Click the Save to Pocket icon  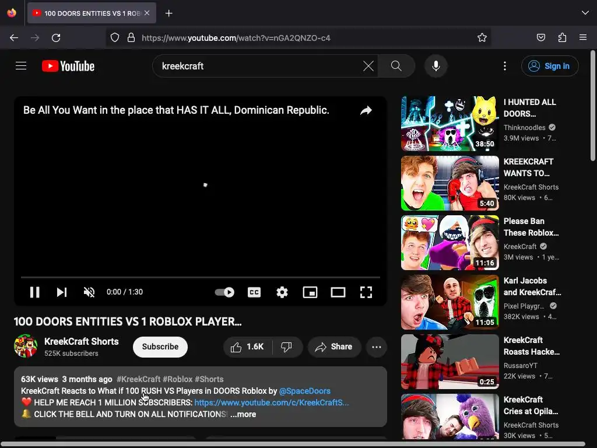tap(540, 37)
